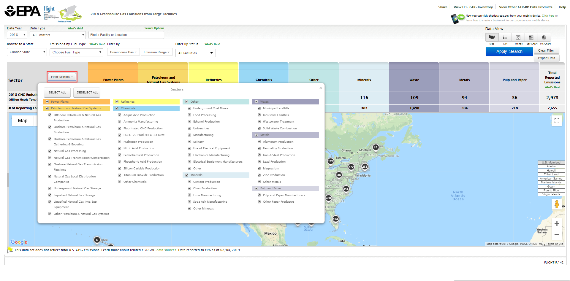Open the Choose Fuel Type dropdown
Viewport: 570px width, 281px height.
click(x=76, y=52)
